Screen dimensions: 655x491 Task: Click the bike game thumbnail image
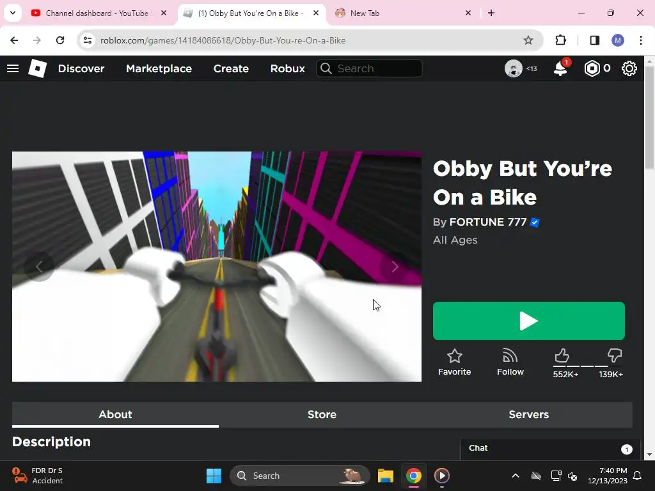216,267
